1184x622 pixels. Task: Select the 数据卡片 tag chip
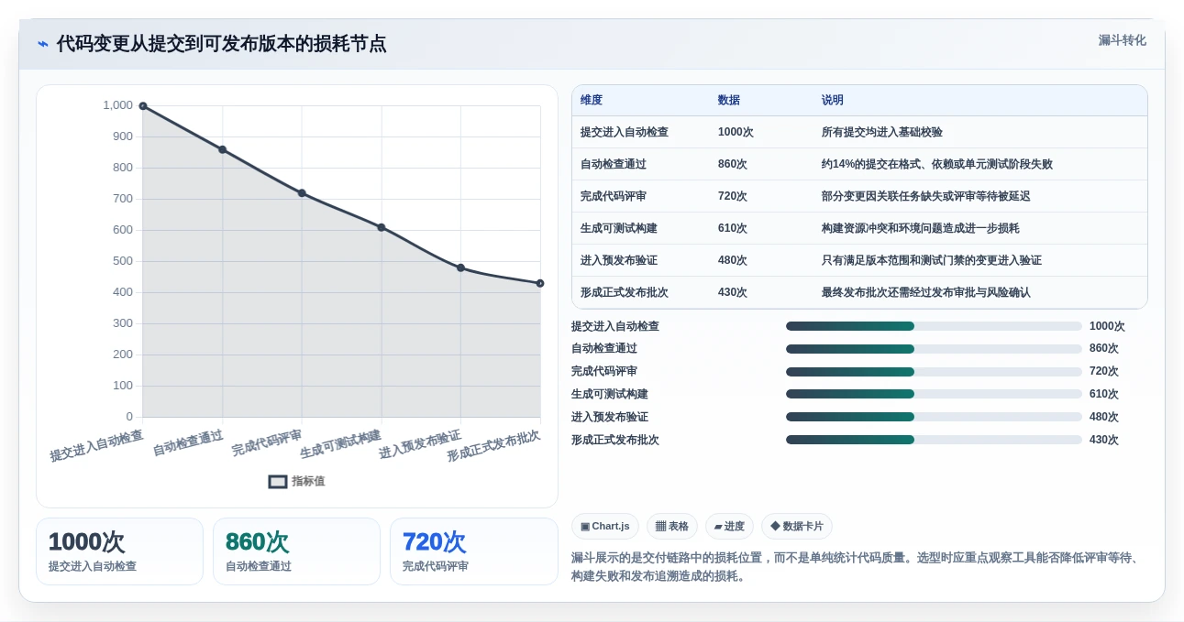pos(797,527)
